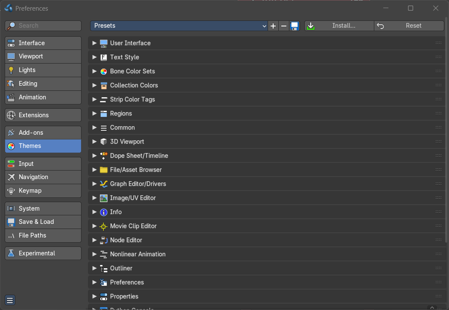
Task: Click the Nonlinear Animation strips icon
Action: click(x=103, y=254)
